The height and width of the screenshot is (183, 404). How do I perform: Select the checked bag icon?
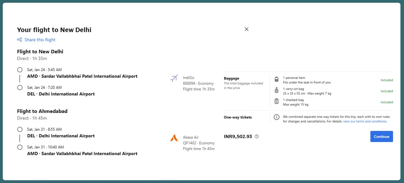276,102
